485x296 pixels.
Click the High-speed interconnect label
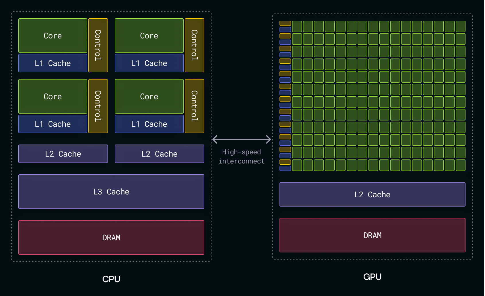pyautogui.click(x=242, y=157)
